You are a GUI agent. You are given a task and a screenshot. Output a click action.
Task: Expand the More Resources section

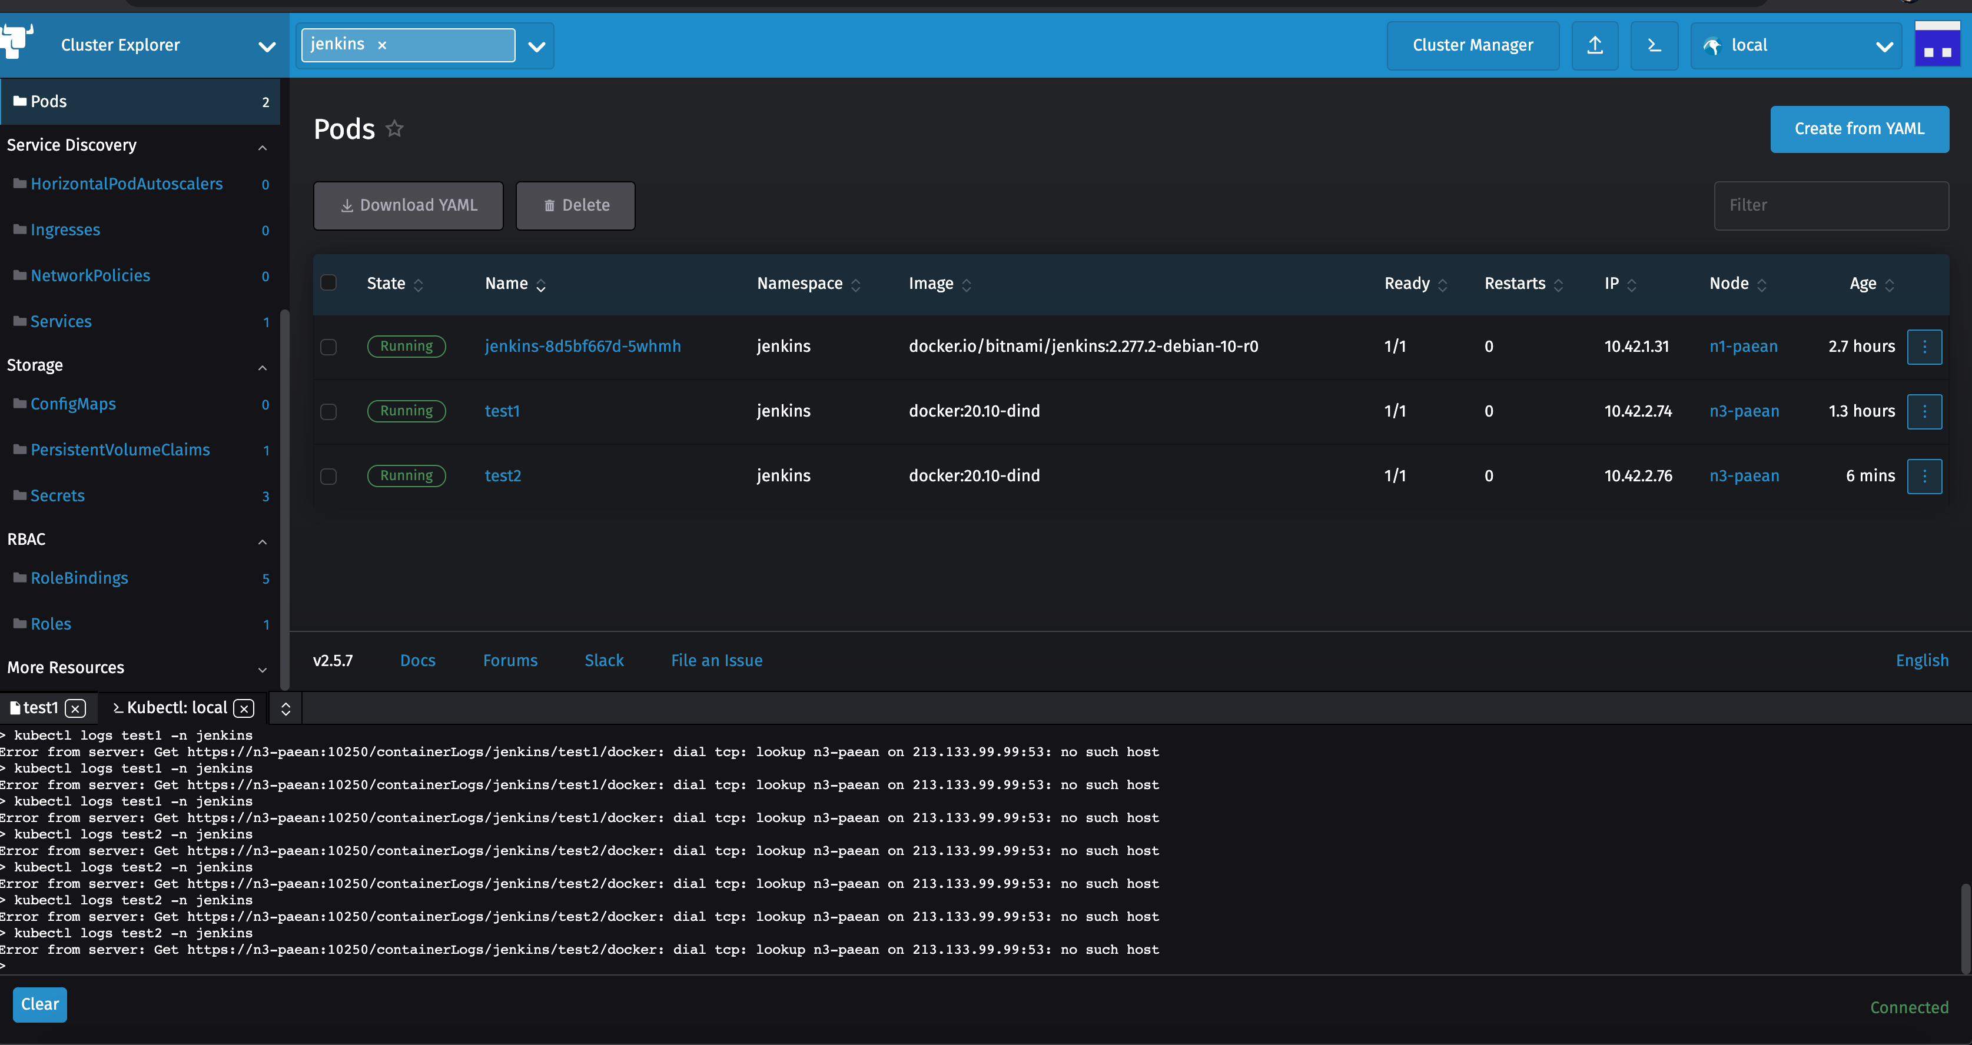[263, 670]
